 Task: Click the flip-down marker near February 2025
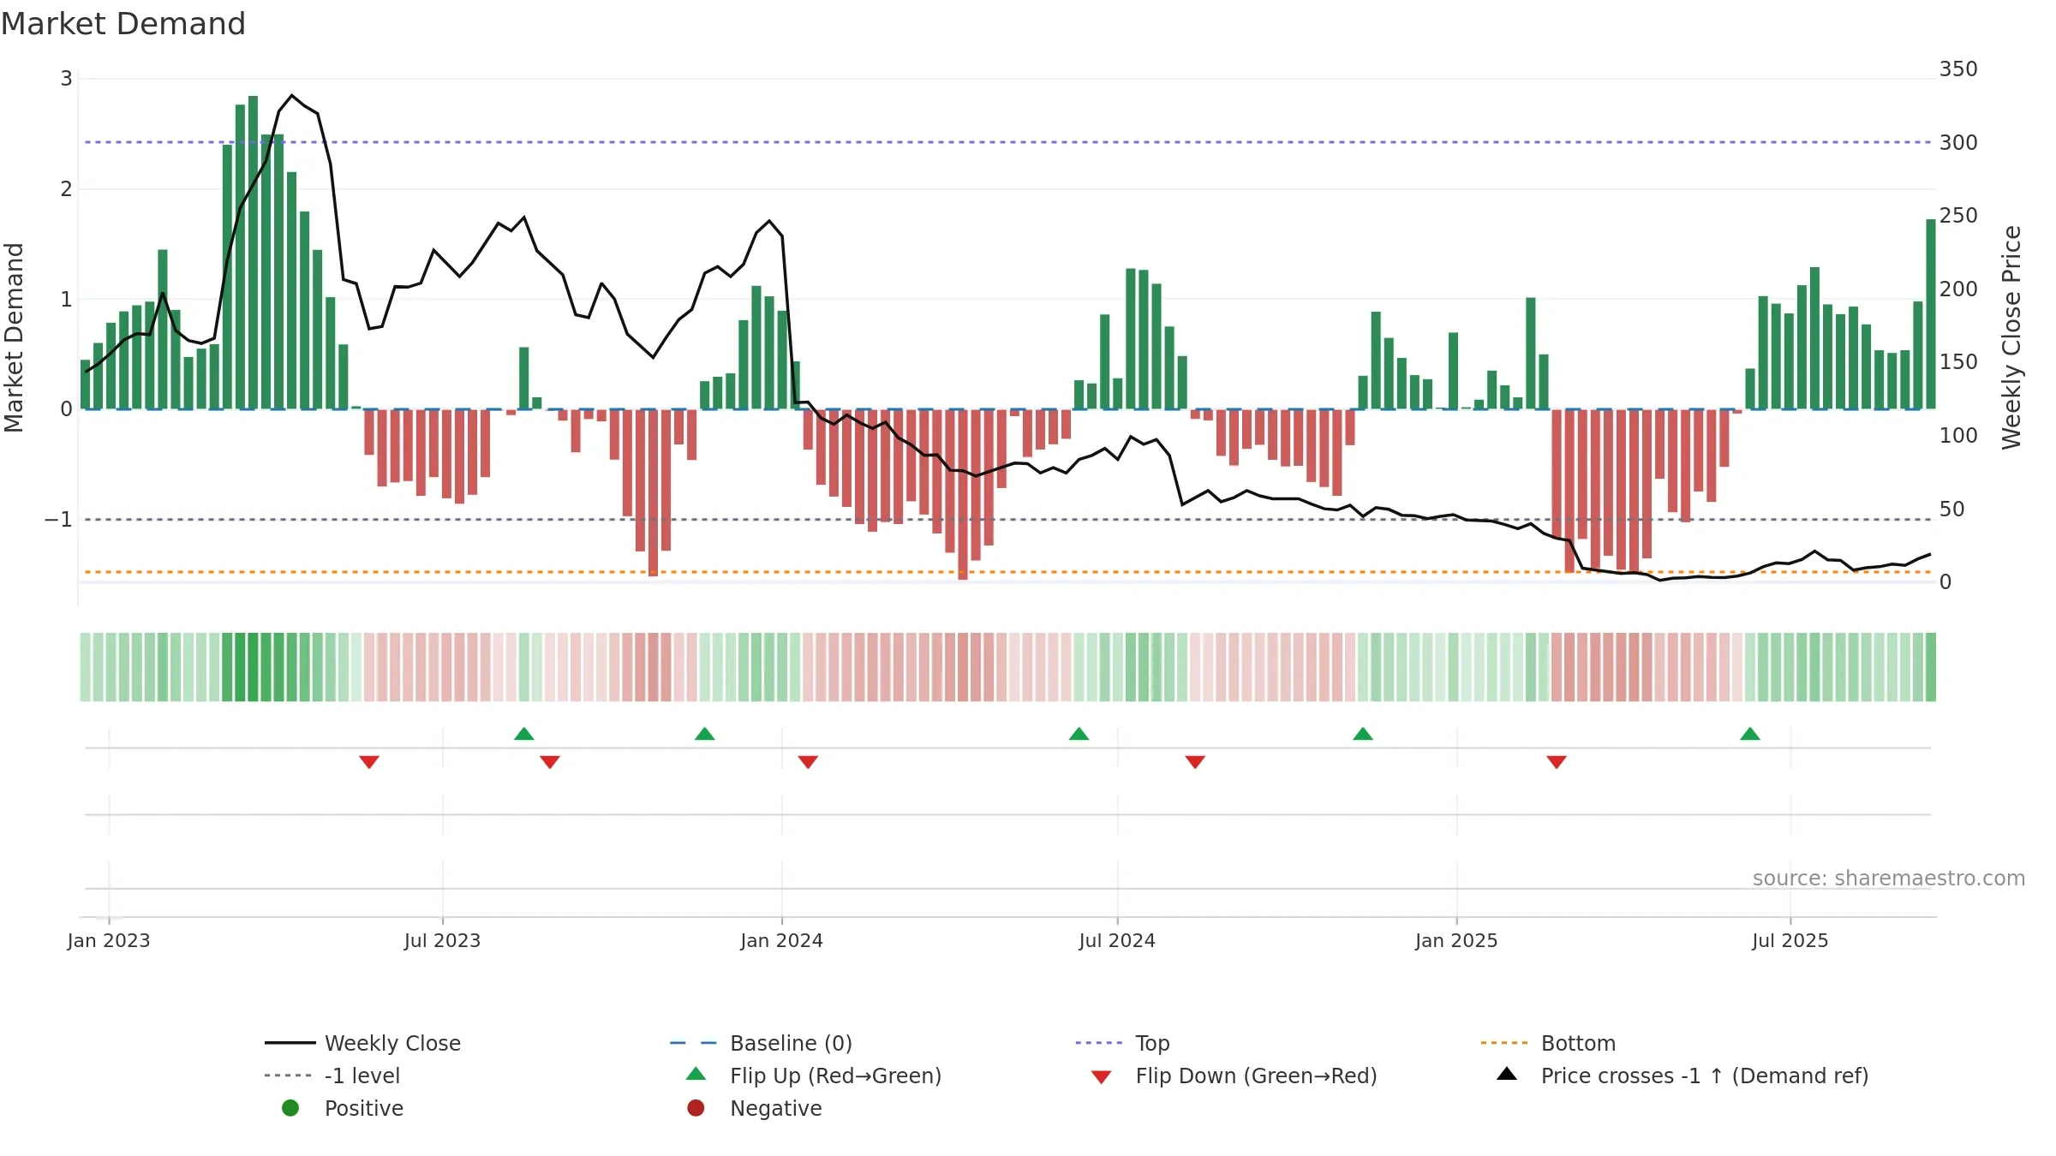point(1557,762)
